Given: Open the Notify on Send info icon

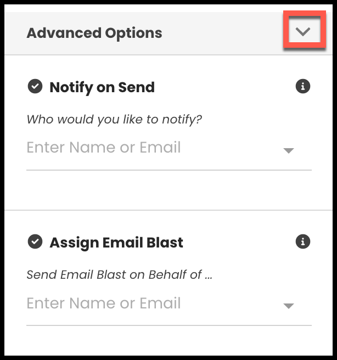Looking at the screenshot, I should [x=303, y=86].
